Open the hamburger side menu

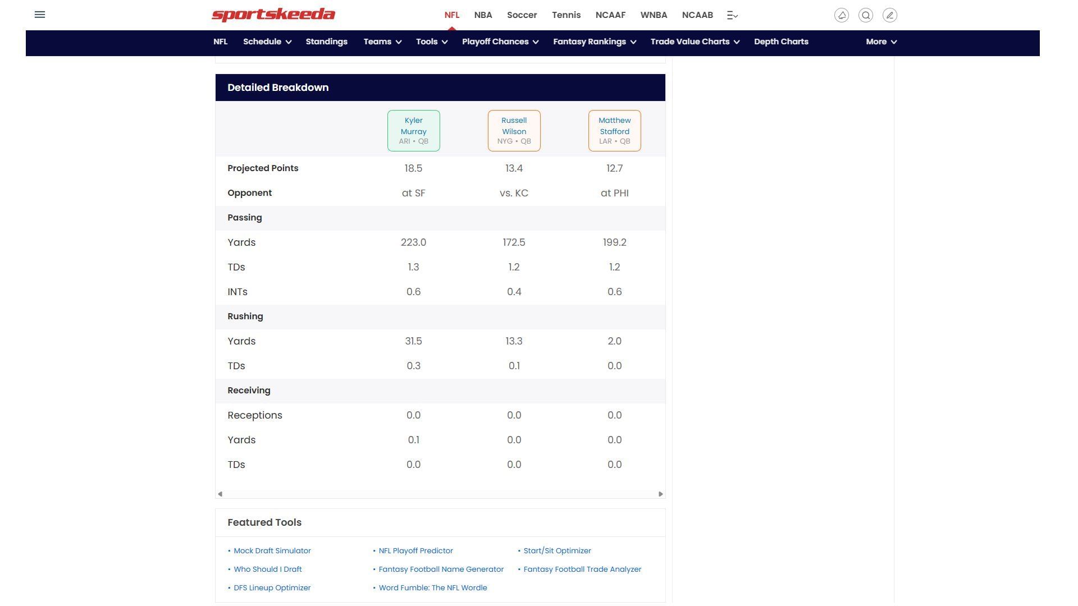(x=39, y=15)
